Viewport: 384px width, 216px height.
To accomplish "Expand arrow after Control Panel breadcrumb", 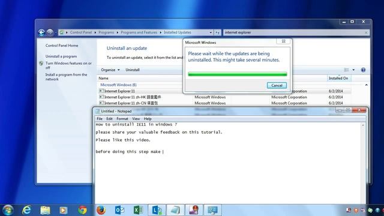I will (x=95, y=32).
